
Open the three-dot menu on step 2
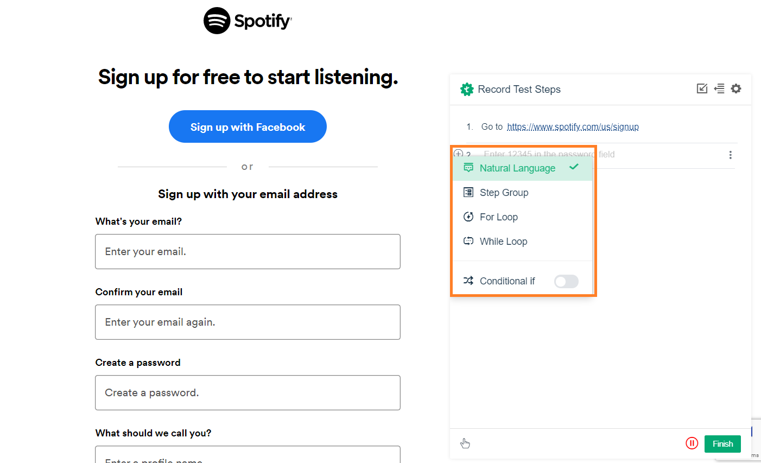(x=731, y=155)
